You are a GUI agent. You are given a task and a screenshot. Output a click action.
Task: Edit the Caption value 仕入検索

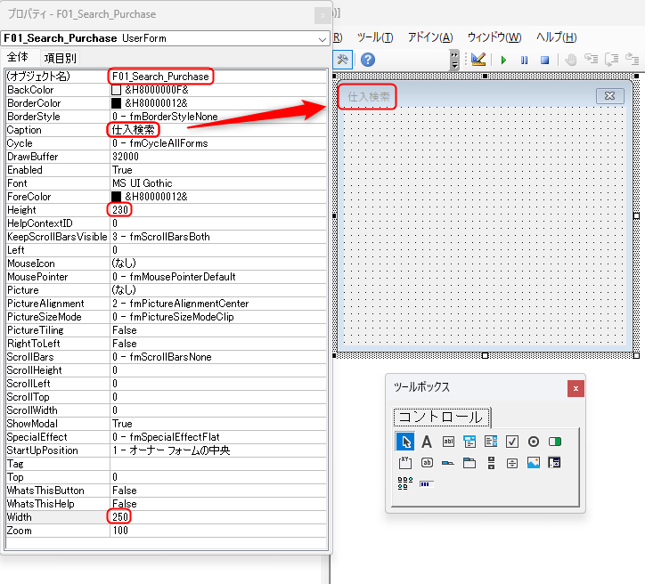(218, 130)
